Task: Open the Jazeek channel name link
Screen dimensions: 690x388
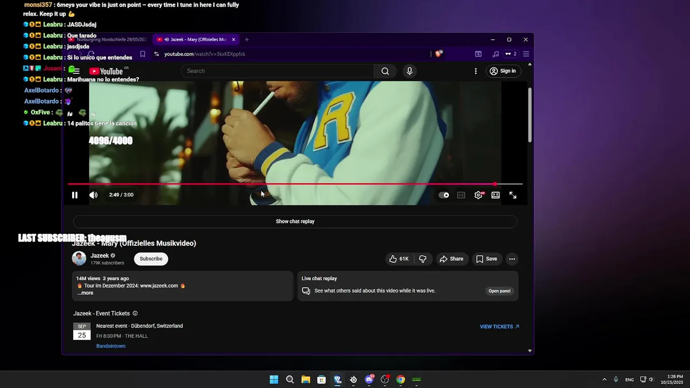Action: pyautogui.click(x=100, y=255)
